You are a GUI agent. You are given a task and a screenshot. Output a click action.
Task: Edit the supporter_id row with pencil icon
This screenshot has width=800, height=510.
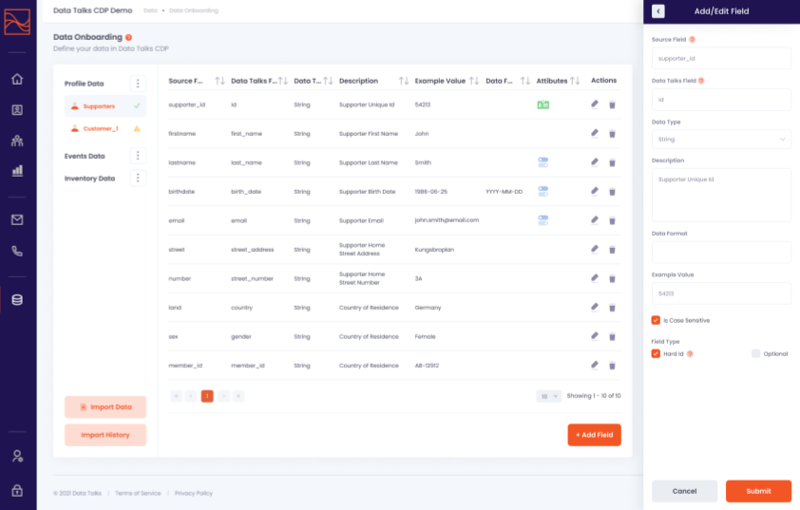(595, 104)
